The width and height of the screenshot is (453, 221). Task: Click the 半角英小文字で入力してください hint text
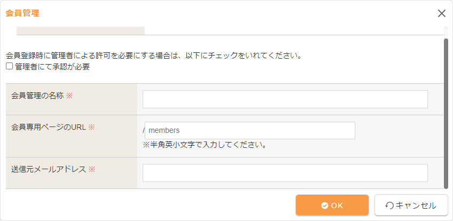tap(205, 145)
